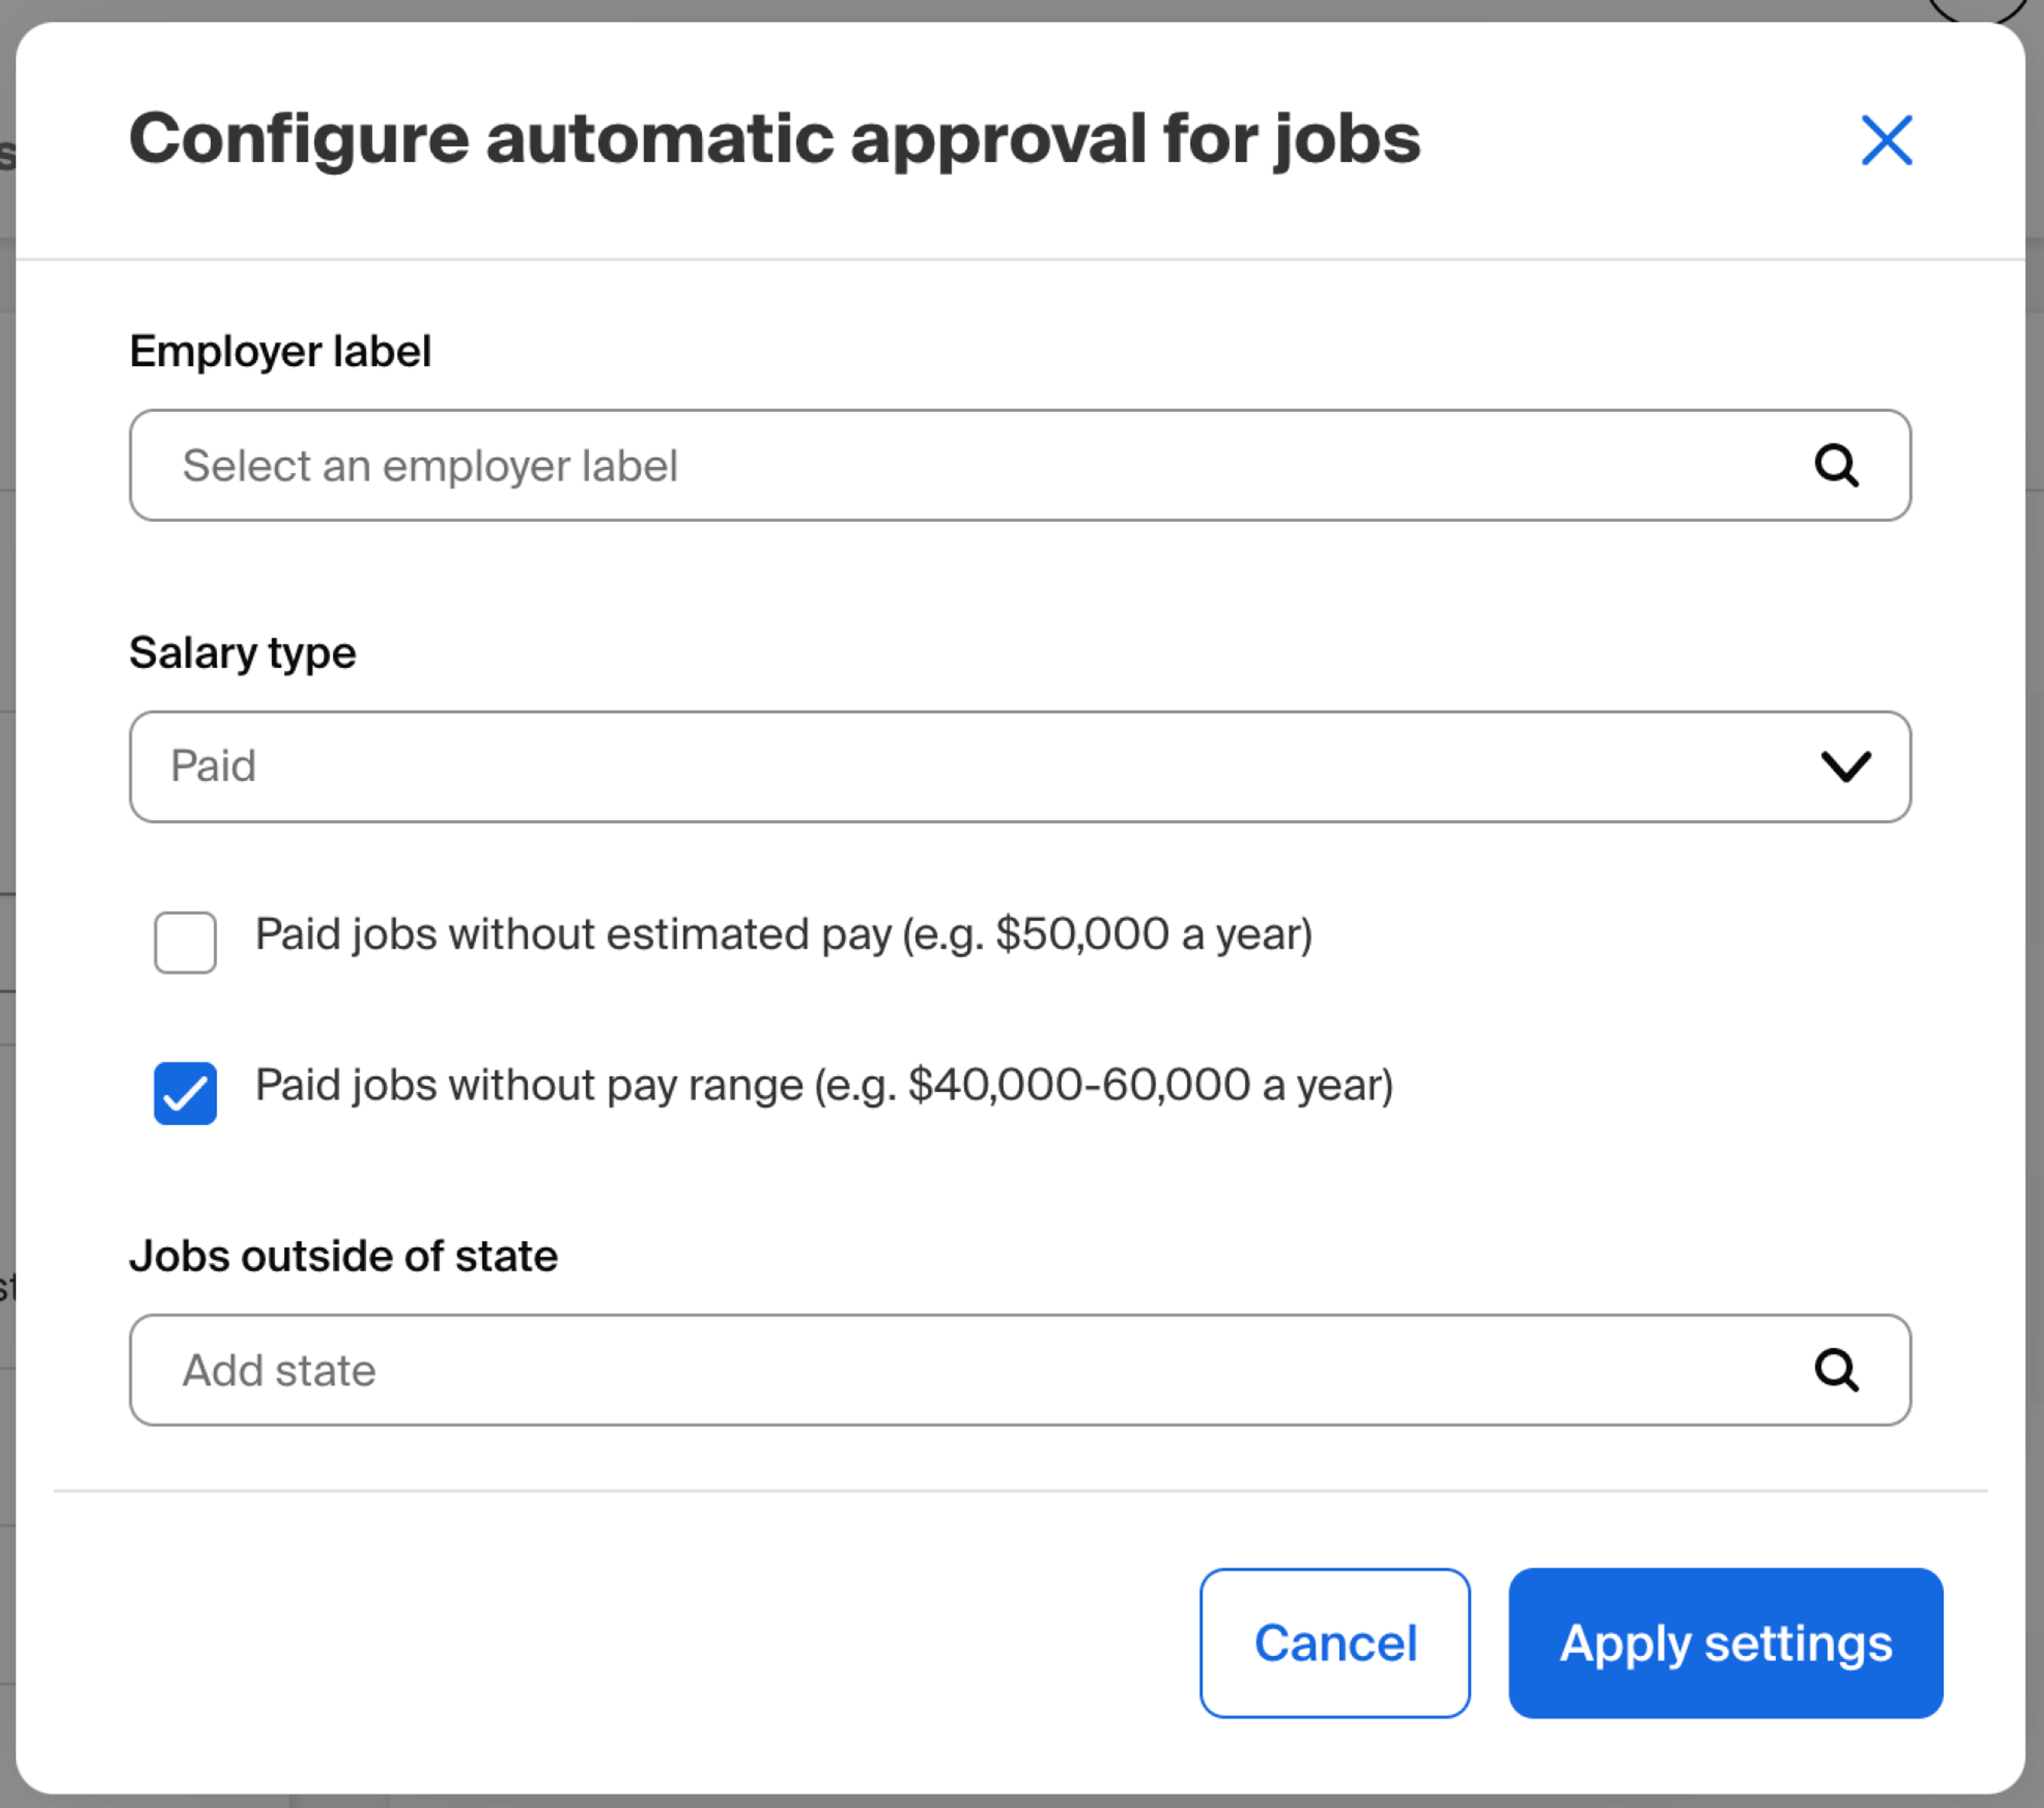Click the search icon in Add state field
The width and height of the screenshot is (2044, 1808).
tap(1836, 1370)
